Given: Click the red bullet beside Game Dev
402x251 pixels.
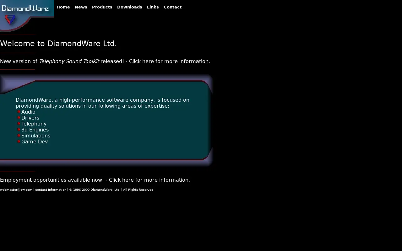Looking at the screenshot, I should point(19,142).
